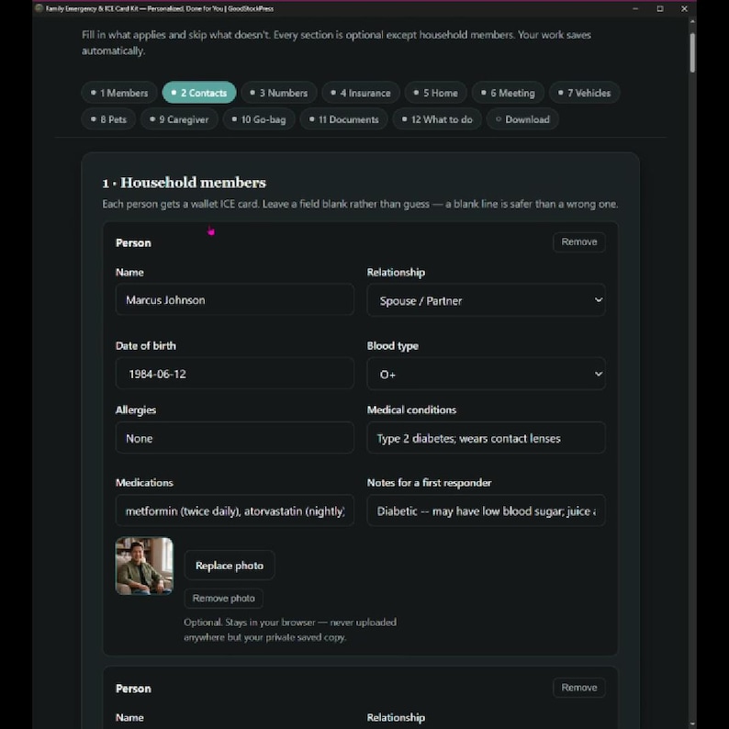Viewport: 729px width, 729px height.
Task: Jump to the Download tab
Action: click(x=522, y=119)
